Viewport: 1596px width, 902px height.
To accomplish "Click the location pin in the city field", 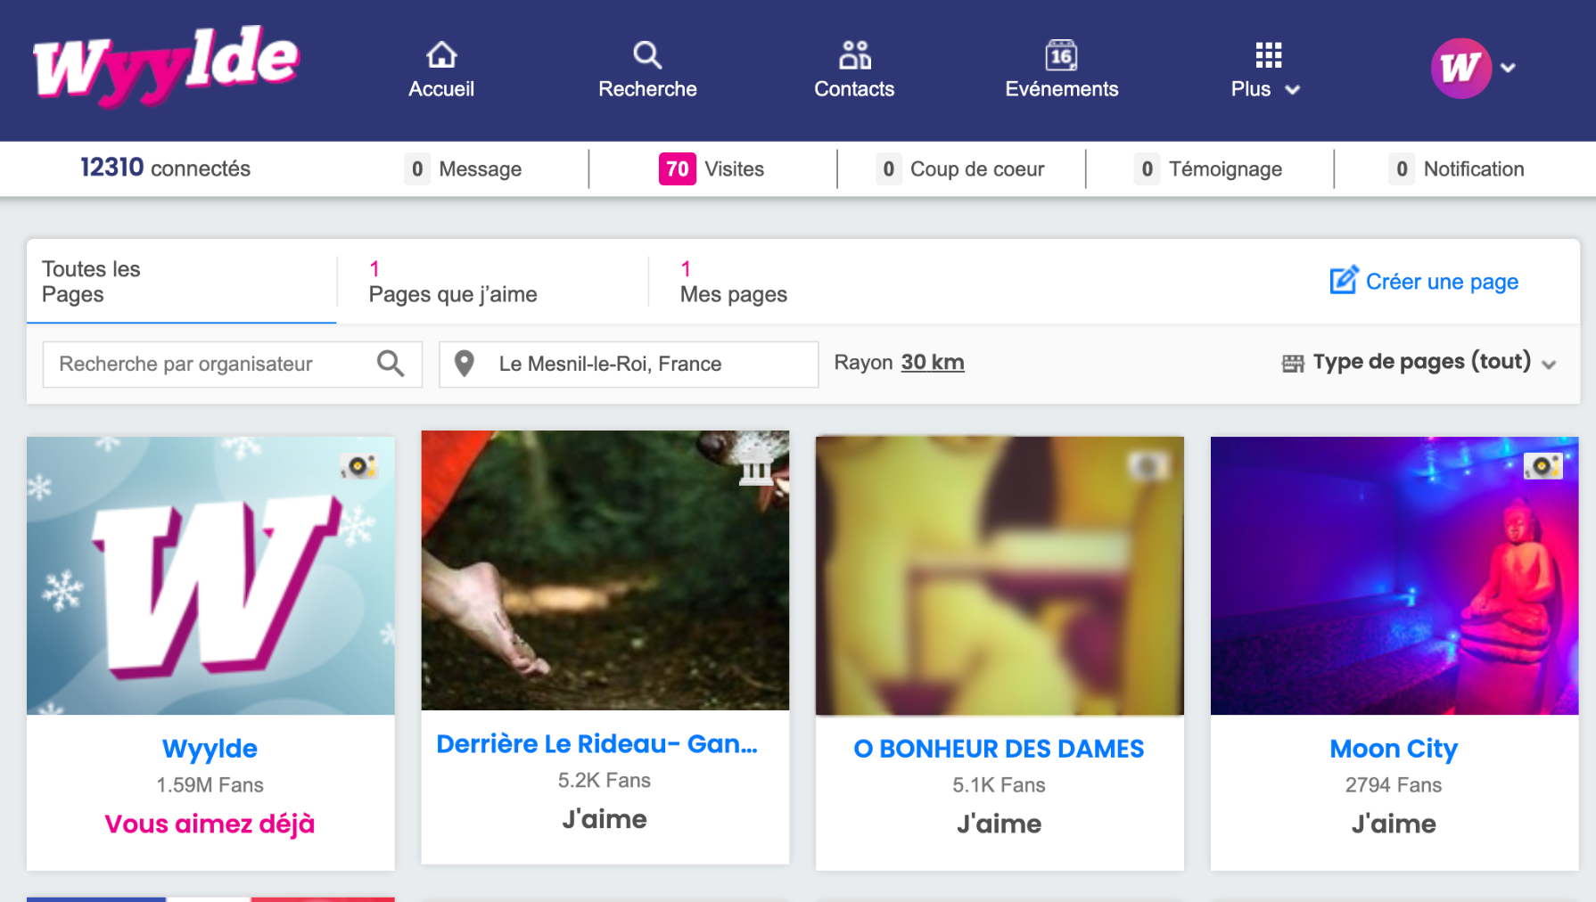I will pyautogui.click(x=465, y=364).
